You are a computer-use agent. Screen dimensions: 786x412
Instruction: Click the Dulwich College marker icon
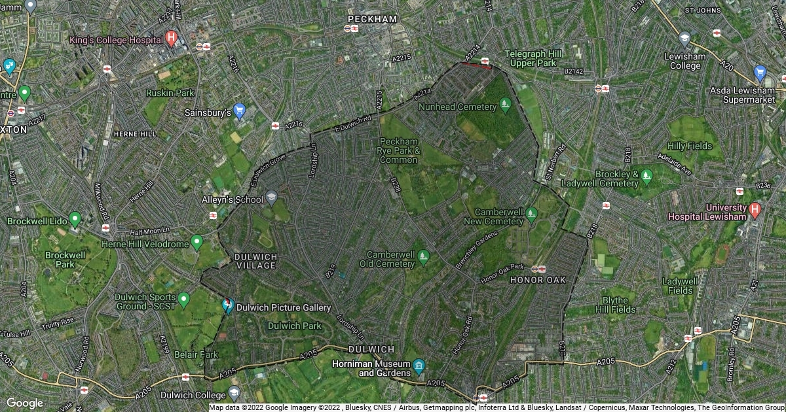(x=234, y=393)
